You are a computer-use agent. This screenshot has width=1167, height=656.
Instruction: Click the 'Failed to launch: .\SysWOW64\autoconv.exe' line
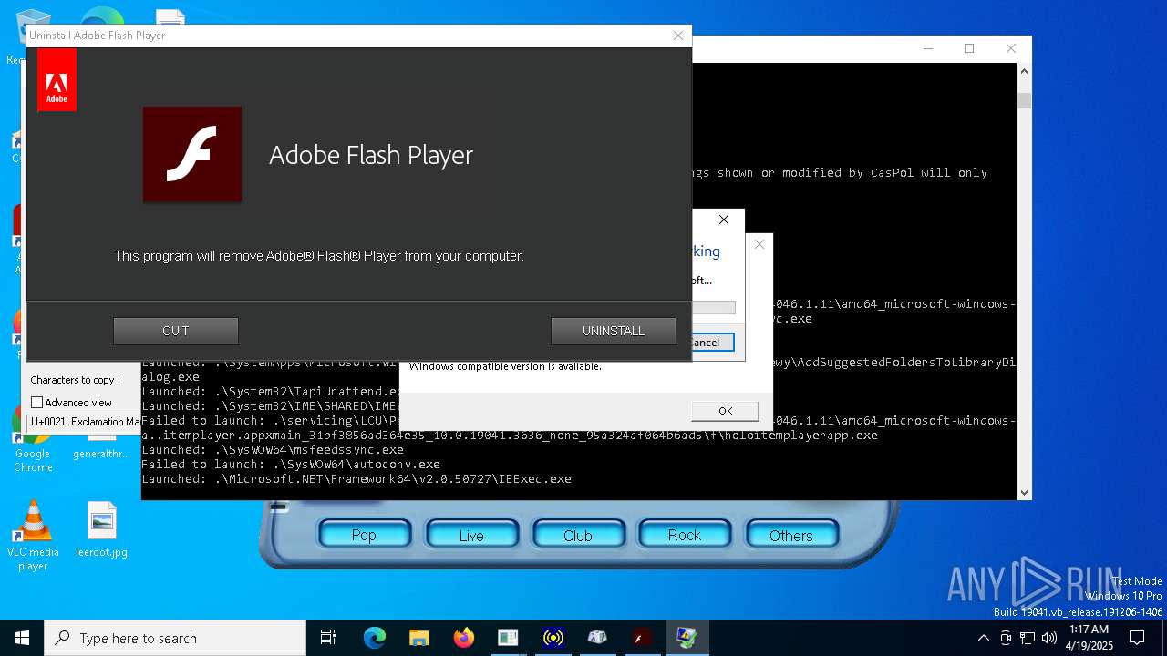click(x=291, y=464)
